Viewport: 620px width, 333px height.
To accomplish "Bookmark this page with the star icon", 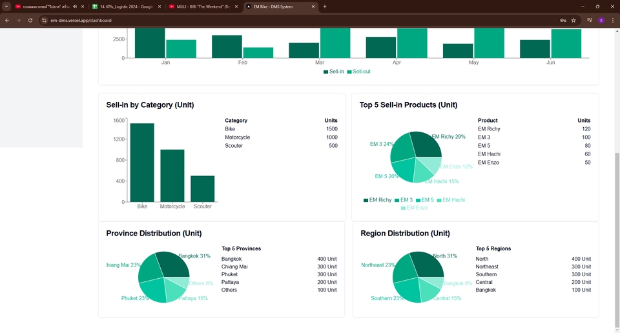I will coord(573,20).
